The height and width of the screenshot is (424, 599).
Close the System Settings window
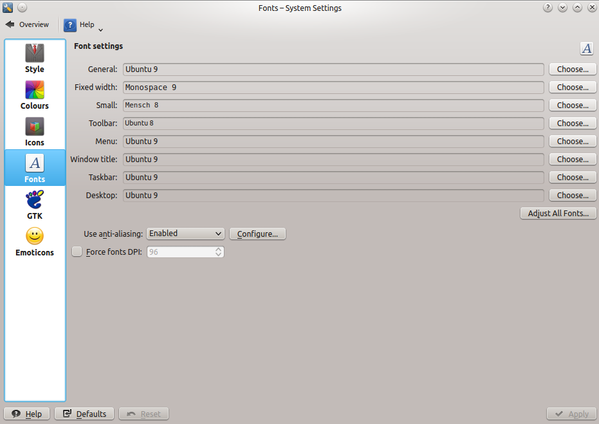pyautogui.click(x=592, y=7)
